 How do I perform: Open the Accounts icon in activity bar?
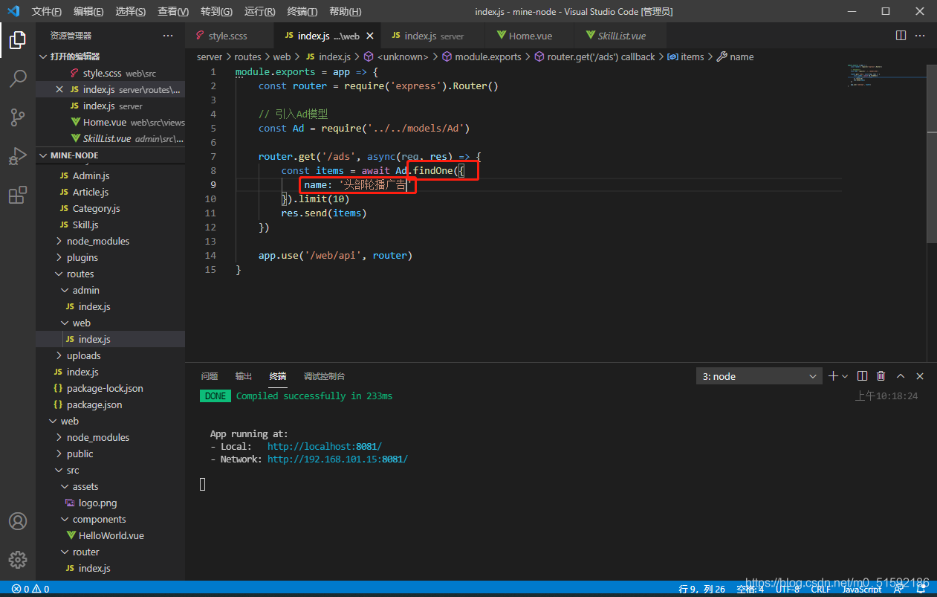[x=18, y=521]
